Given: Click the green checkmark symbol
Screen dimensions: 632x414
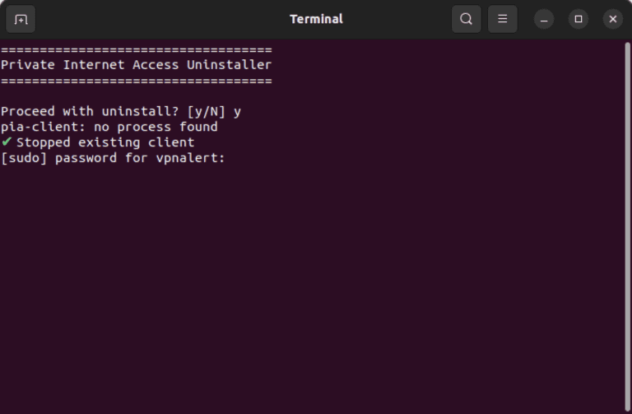Looking at the screenshot, I should click(7, 142).
